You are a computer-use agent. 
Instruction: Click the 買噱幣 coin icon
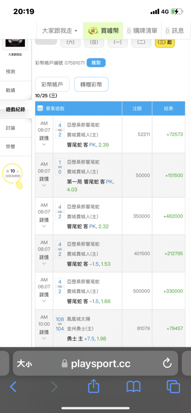(x=92, y=31)
